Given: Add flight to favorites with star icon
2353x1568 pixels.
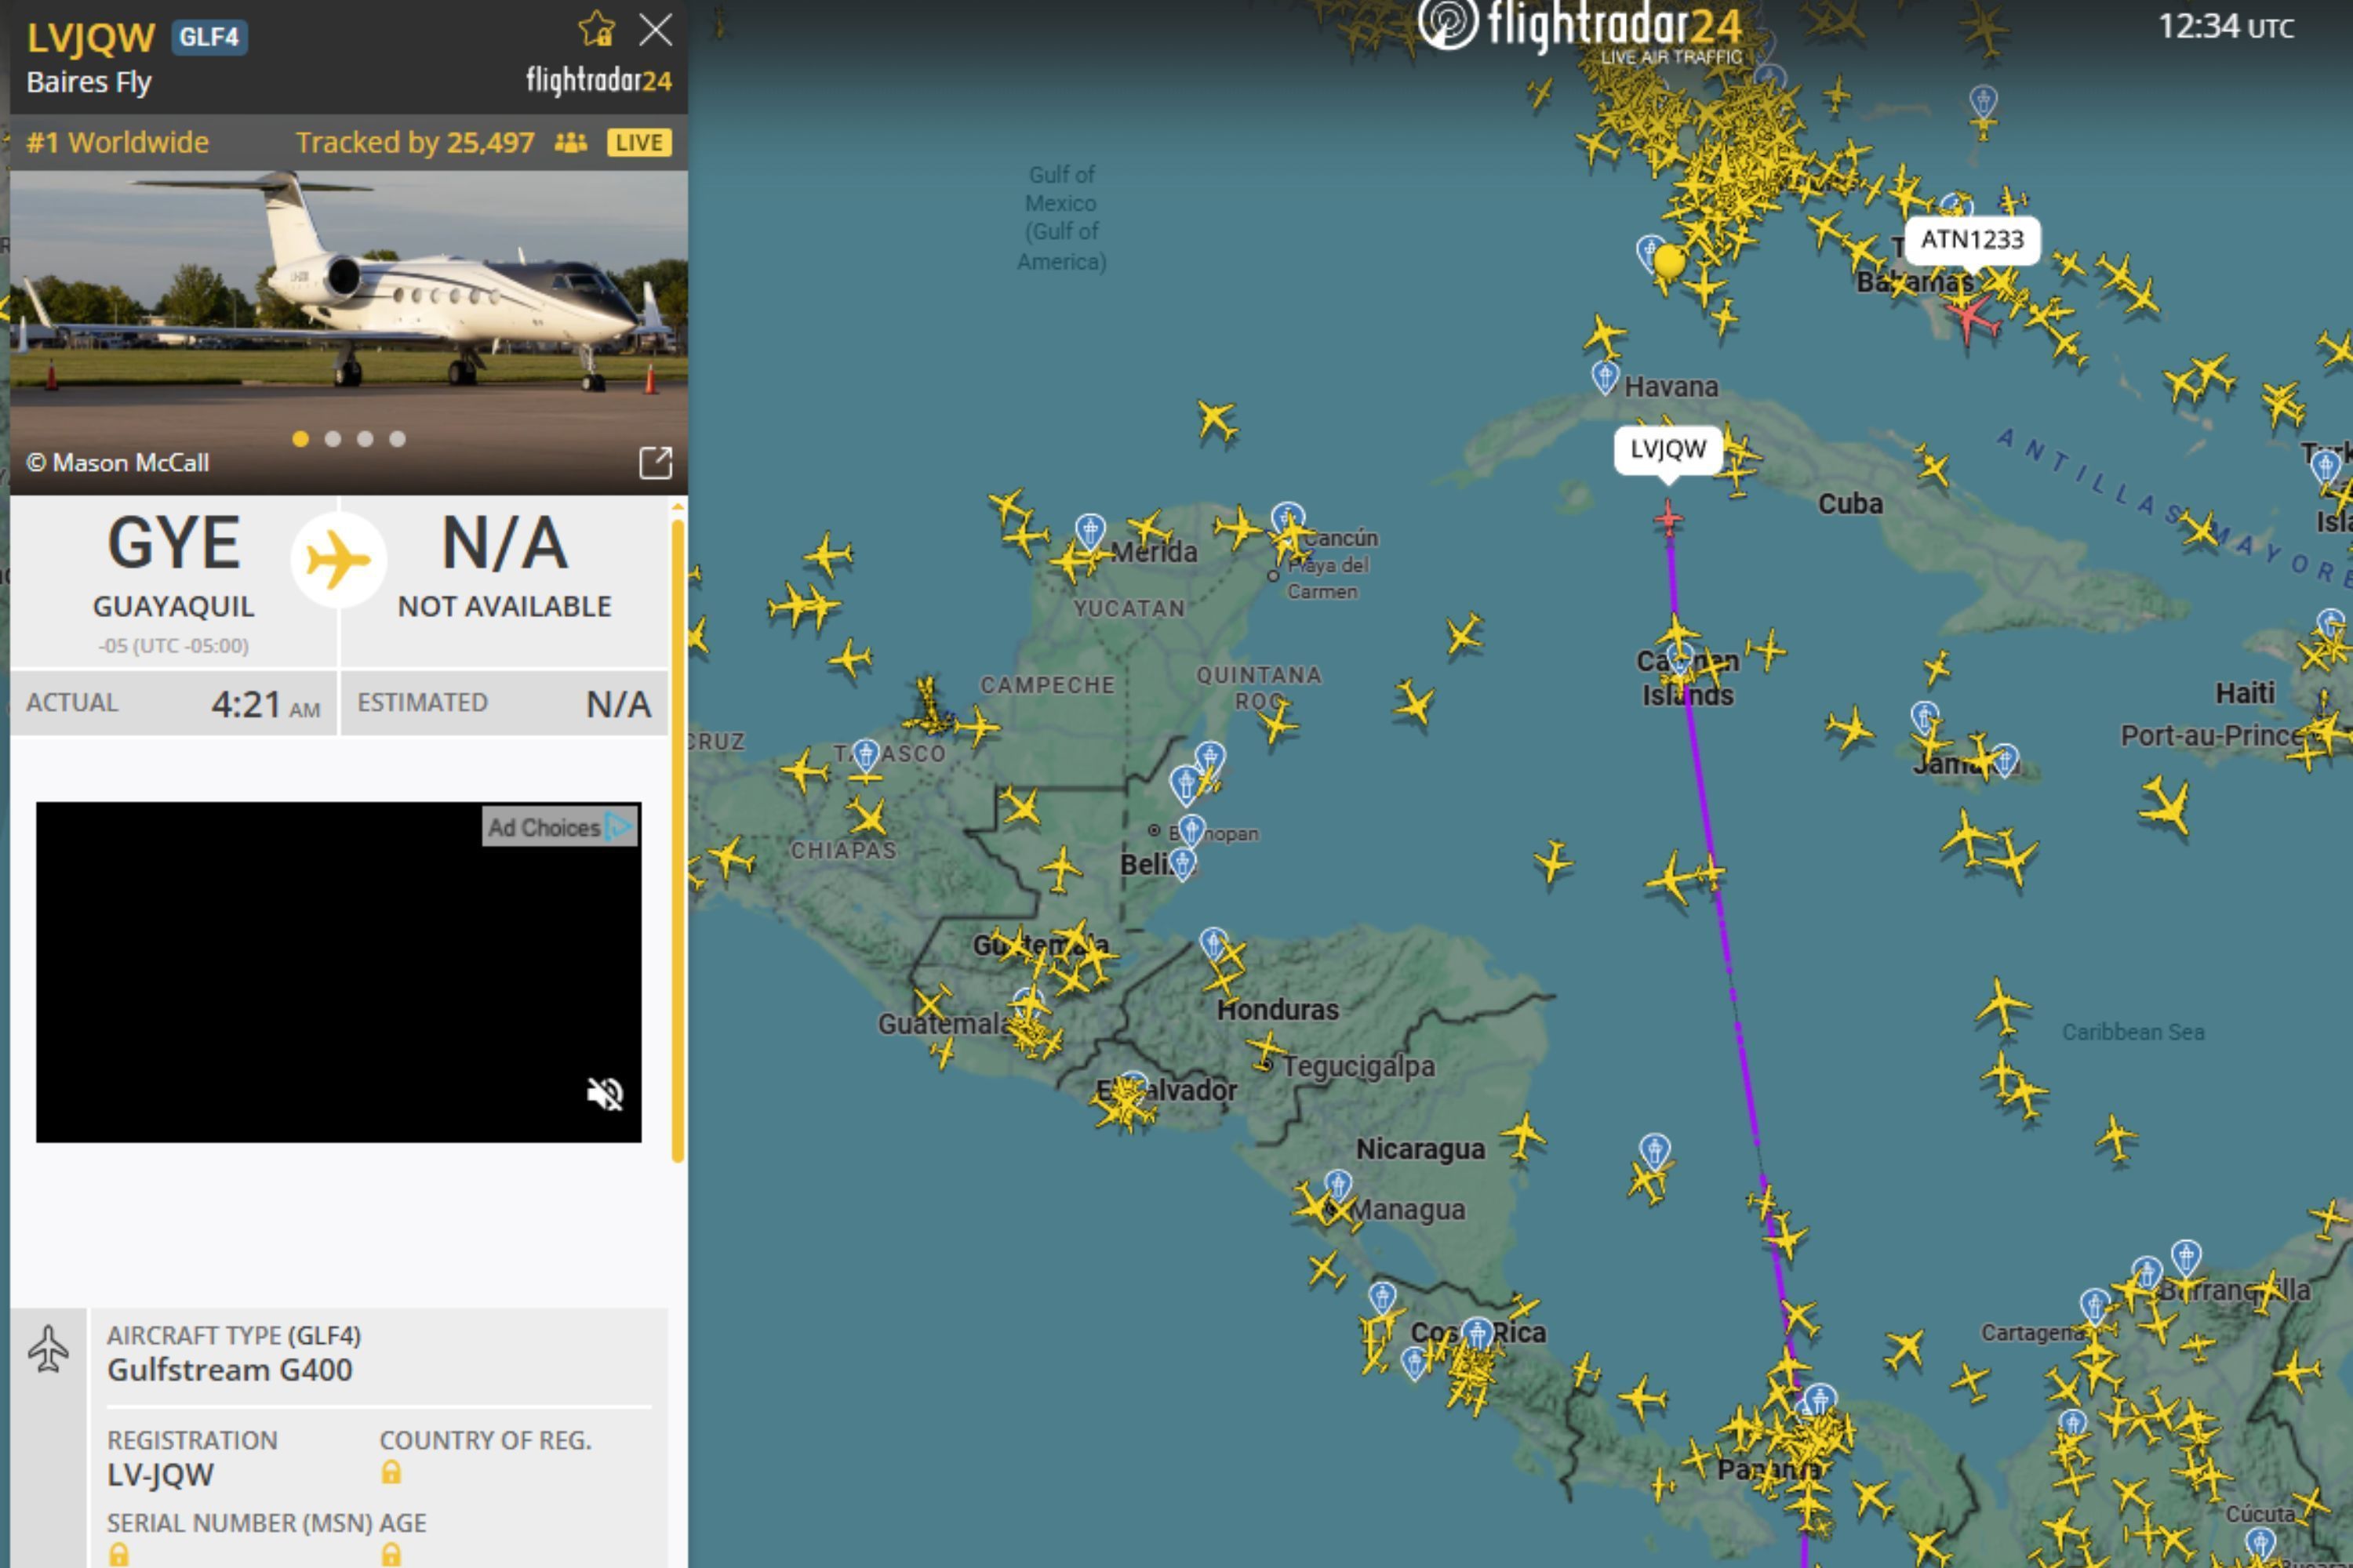Looking at the screenshot, I should point(596,29).
